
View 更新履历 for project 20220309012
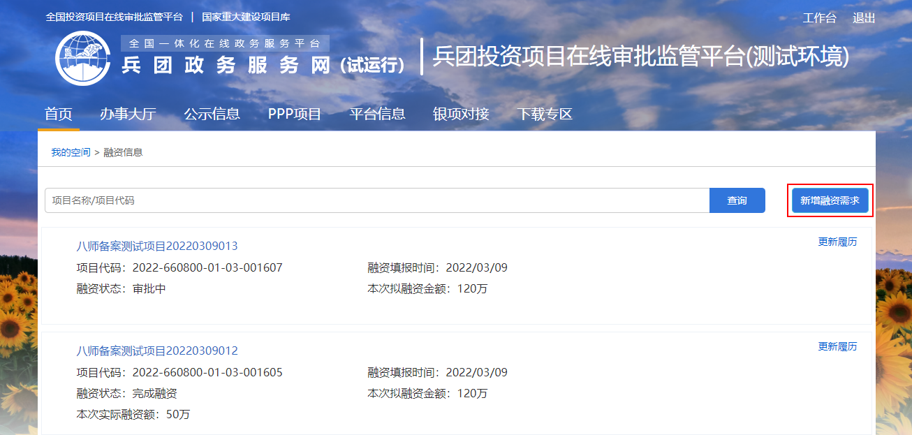[x=837, y=347]
